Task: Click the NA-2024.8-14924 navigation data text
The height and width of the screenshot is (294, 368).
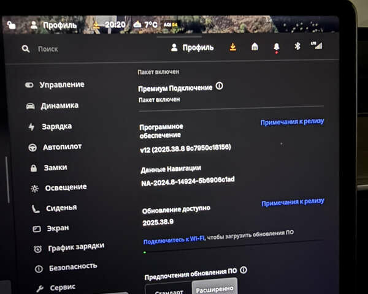Action: 188,181
